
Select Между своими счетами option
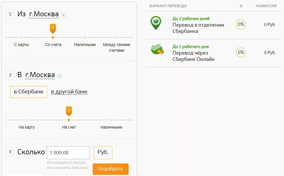(116, 47)
